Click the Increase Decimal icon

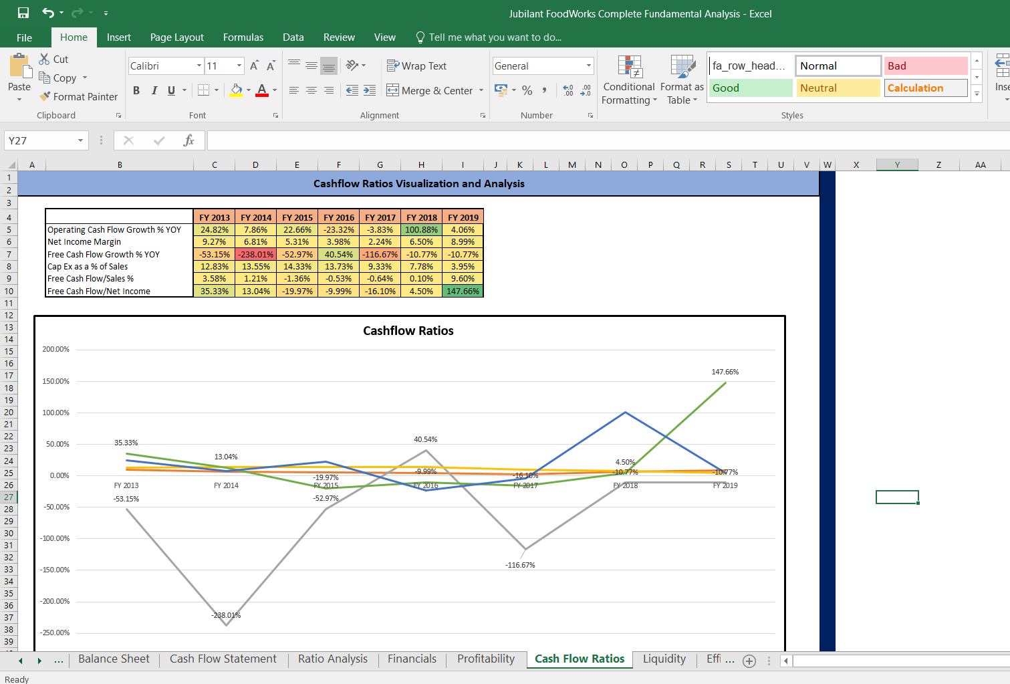click(568, 90)
